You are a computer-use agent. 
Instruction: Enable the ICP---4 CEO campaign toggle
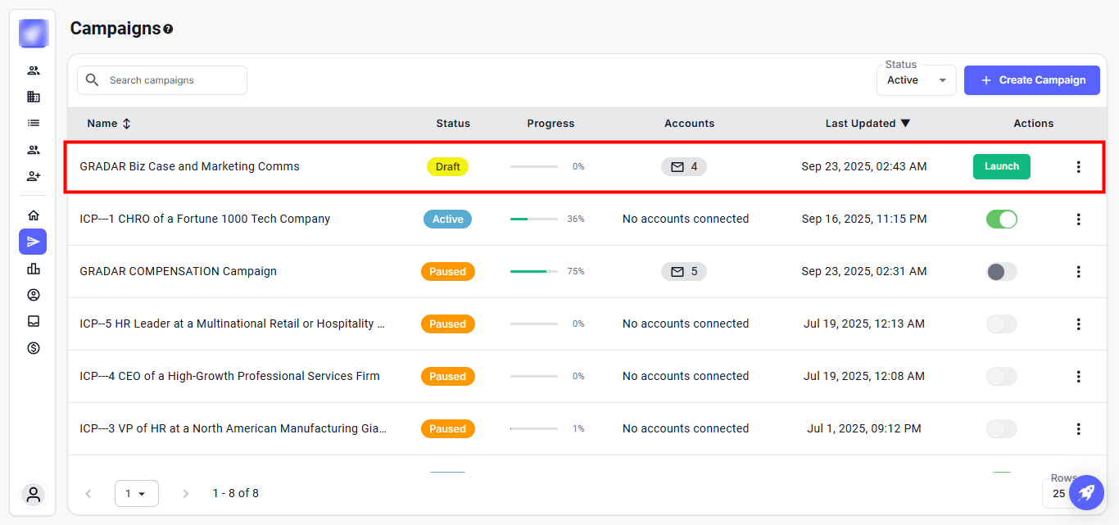[1001, 376]
